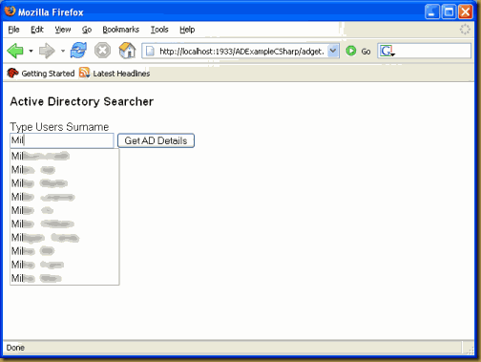Open the Tools menu

pos(159,30)
